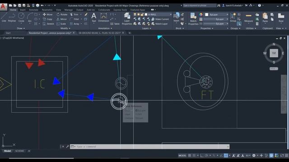
Task: Expand the Properties panel
Action: pos(207,28)
